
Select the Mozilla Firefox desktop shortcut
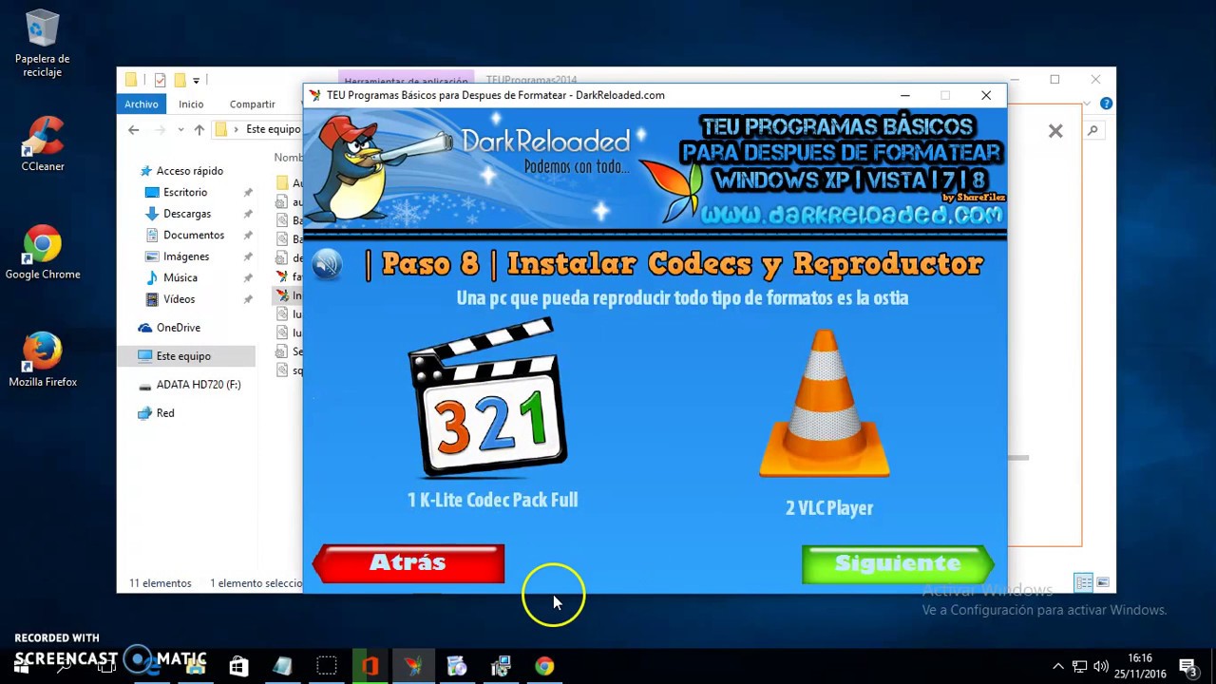pos(43,360)
